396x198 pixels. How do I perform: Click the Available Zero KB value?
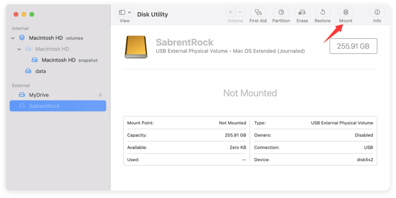238,148
